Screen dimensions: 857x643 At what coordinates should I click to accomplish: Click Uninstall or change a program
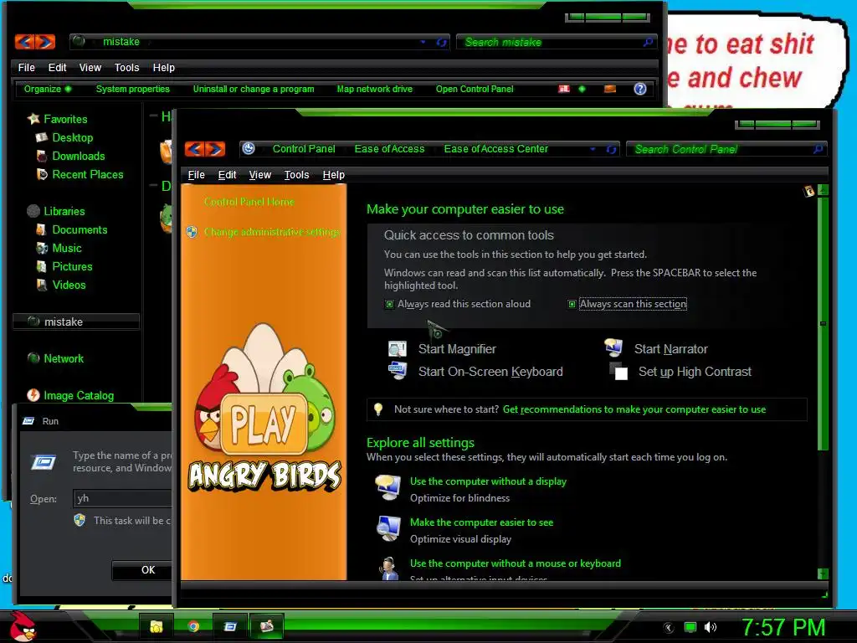pos(254,89)
